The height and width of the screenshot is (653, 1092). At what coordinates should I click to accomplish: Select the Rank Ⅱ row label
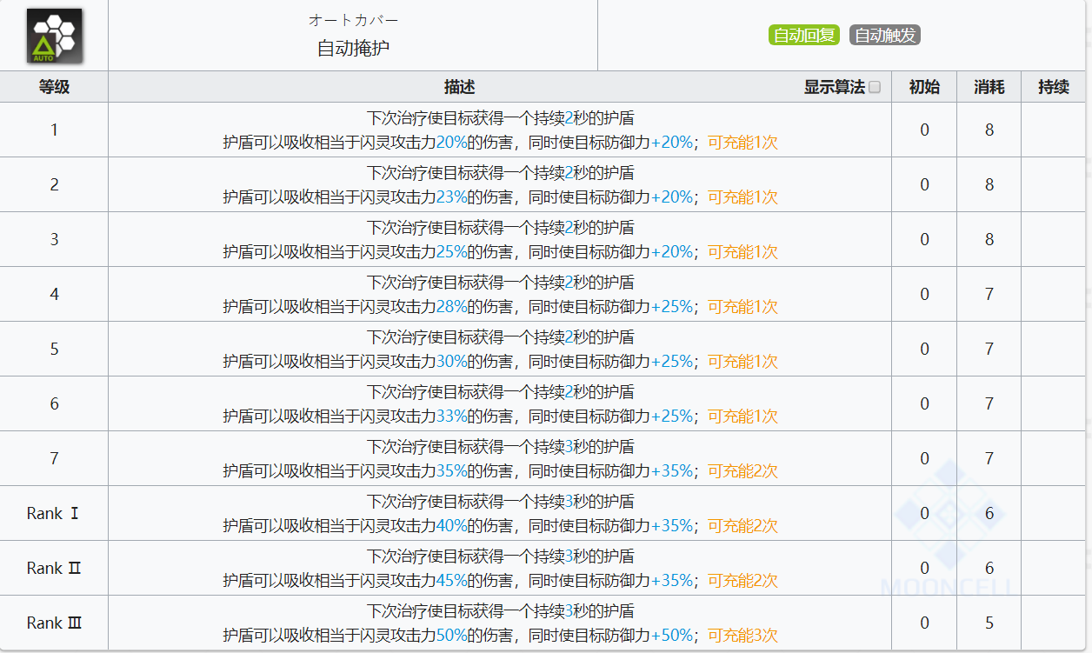point(54,569)
